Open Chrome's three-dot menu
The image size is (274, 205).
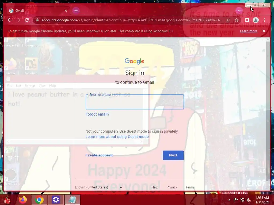click(264, 20)
